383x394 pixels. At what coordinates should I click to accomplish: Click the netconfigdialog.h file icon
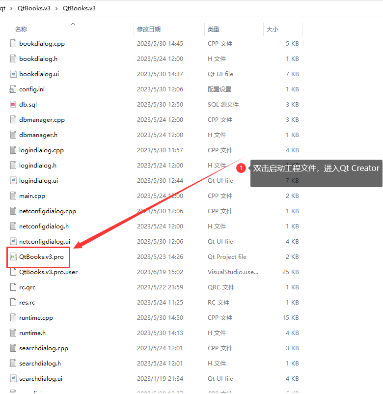pyautogui.click(x=13, y=226)
